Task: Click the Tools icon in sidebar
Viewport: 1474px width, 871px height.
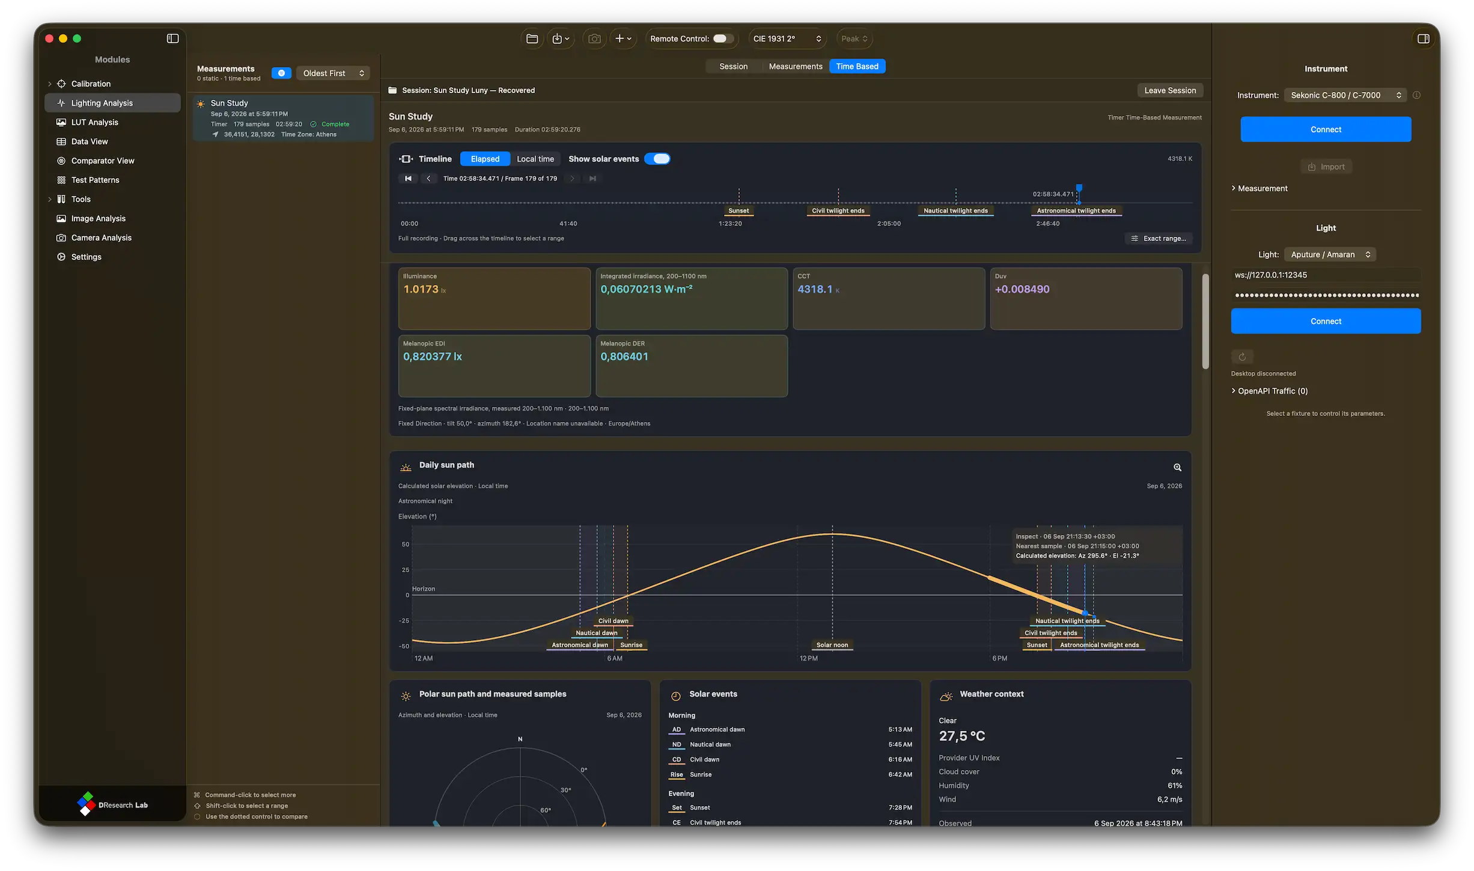Action: (61, 199)
